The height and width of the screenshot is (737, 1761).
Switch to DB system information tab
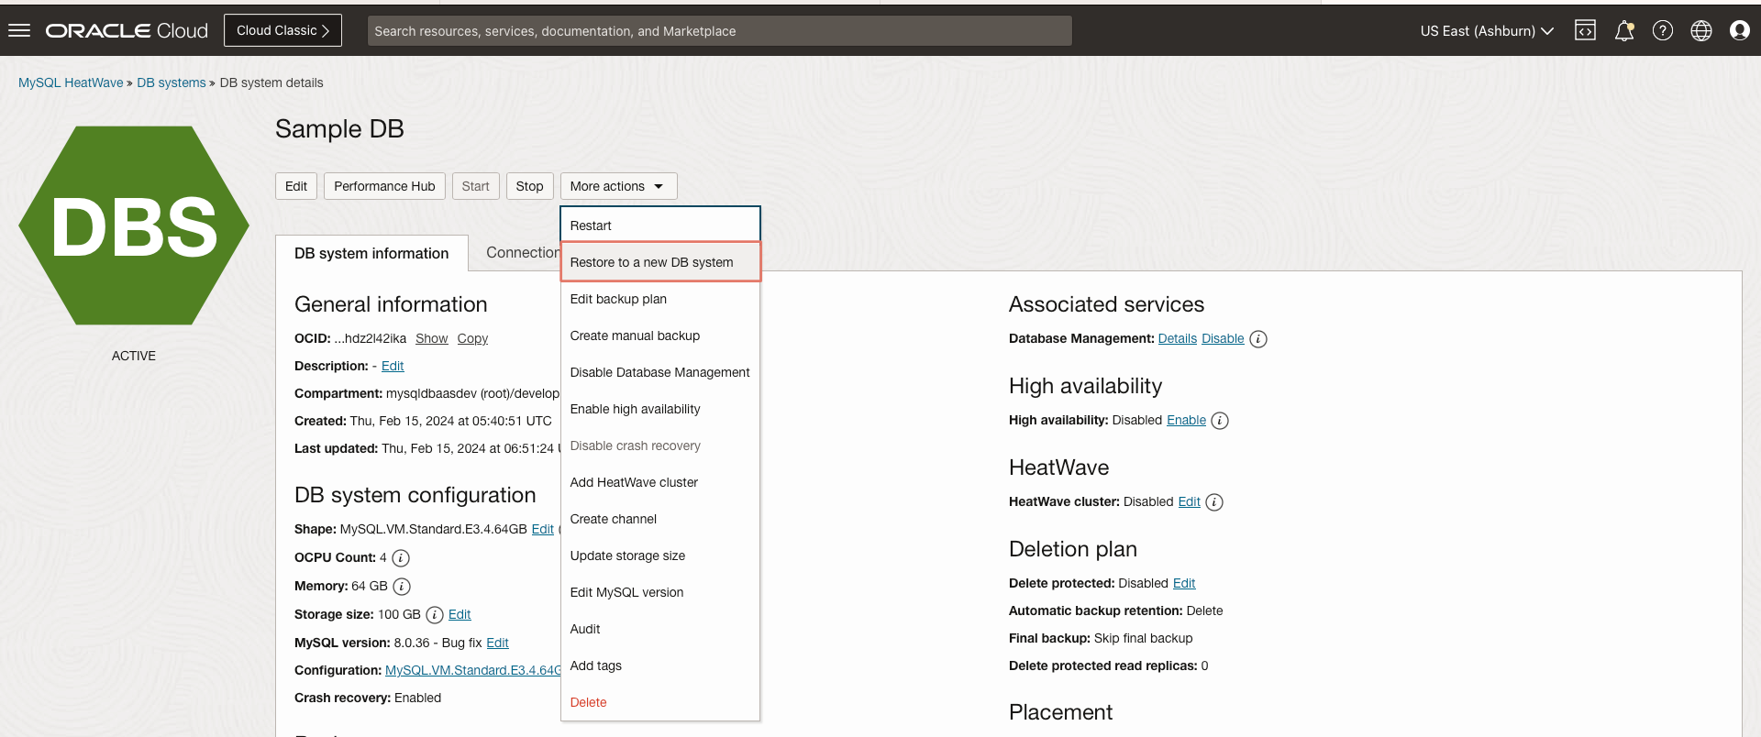(x=371, y=253)
